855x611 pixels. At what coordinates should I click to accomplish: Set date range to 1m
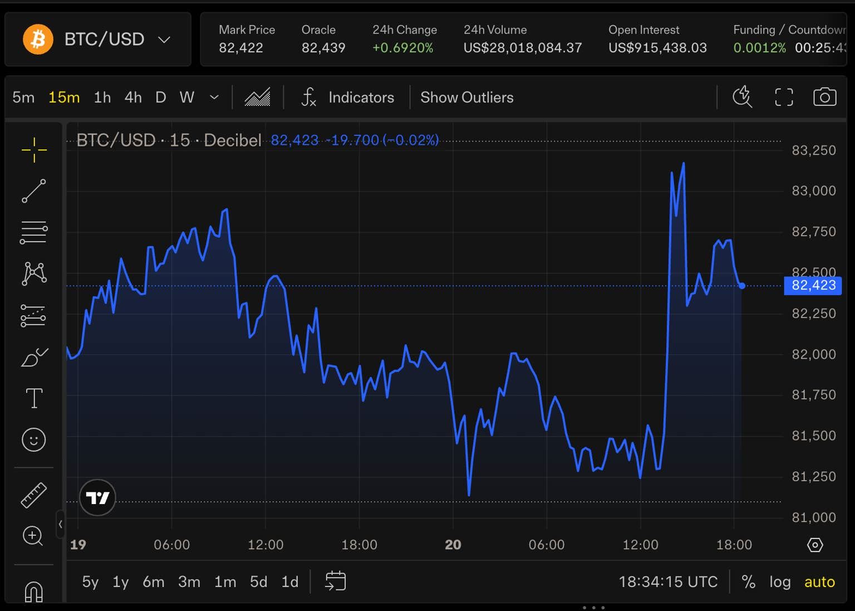click(x=225, y=581)
